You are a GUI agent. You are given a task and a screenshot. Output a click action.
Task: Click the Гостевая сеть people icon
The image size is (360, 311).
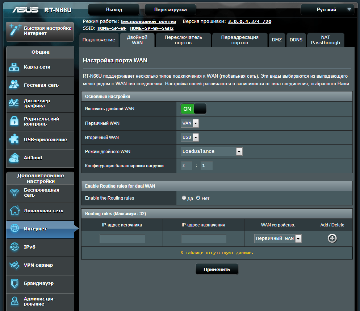pyautogui.click(x=14, y=84)
